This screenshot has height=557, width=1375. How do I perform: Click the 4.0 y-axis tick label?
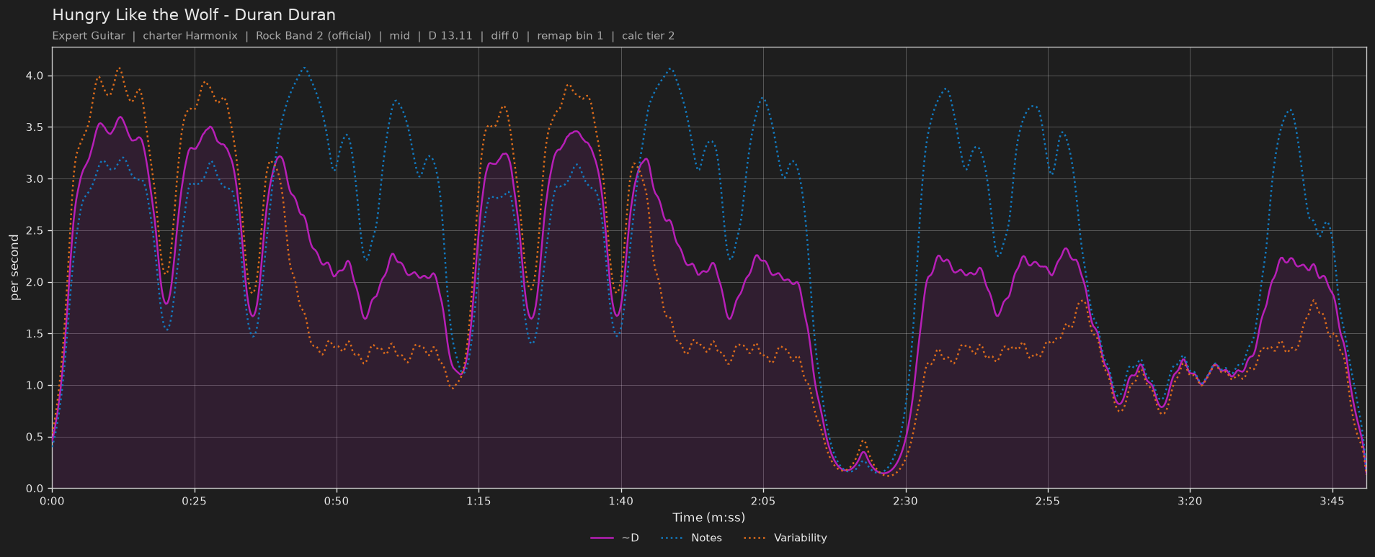coord(35,76)
